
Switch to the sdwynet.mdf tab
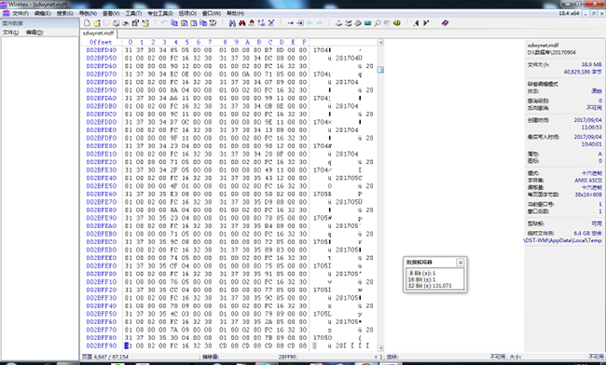(98, 34)
